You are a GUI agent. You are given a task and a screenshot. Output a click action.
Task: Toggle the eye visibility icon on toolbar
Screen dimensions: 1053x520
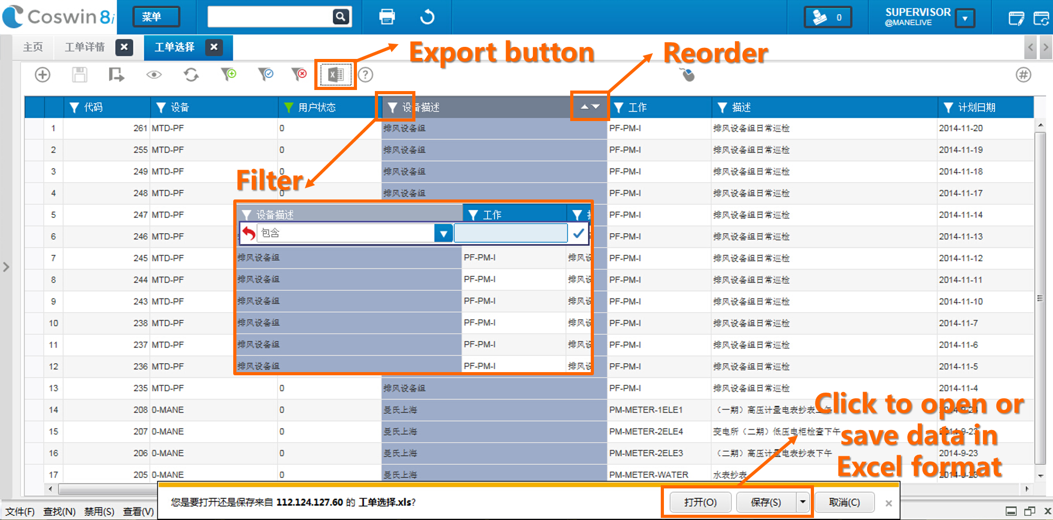pyautogui.click(x=153, y=74)
